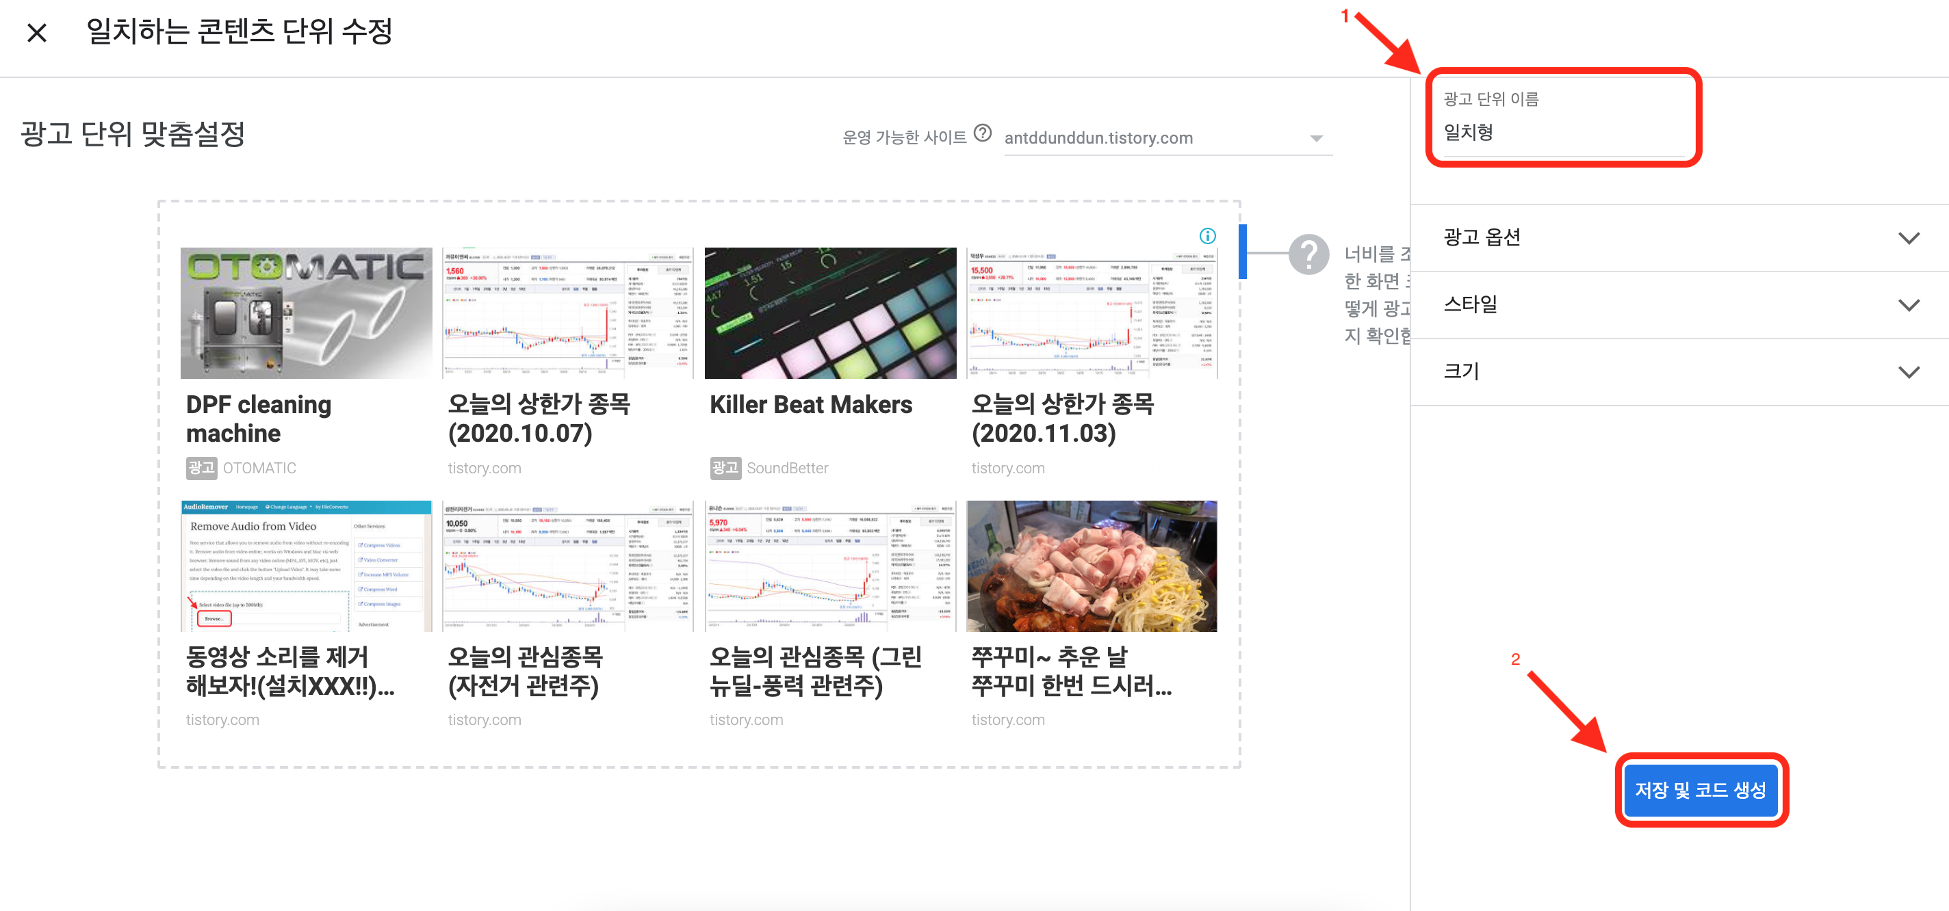Open the 쭈꾸미 food photo thumbnail
This screenshot has width=1949, height=911.
1091,566
